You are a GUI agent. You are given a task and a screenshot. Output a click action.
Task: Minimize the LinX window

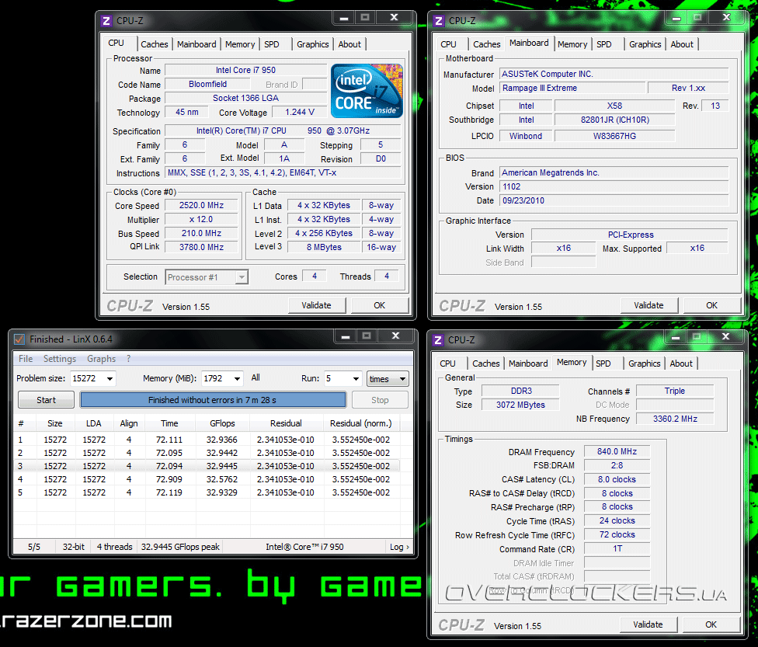345,336
